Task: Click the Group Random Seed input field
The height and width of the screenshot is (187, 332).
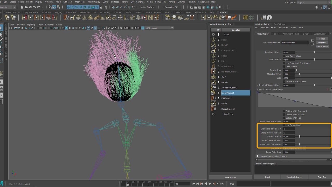Action: (288, 141)
